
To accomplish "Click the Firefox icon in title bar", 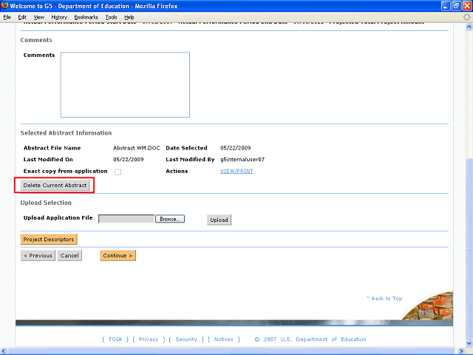I will click(4, 6).
